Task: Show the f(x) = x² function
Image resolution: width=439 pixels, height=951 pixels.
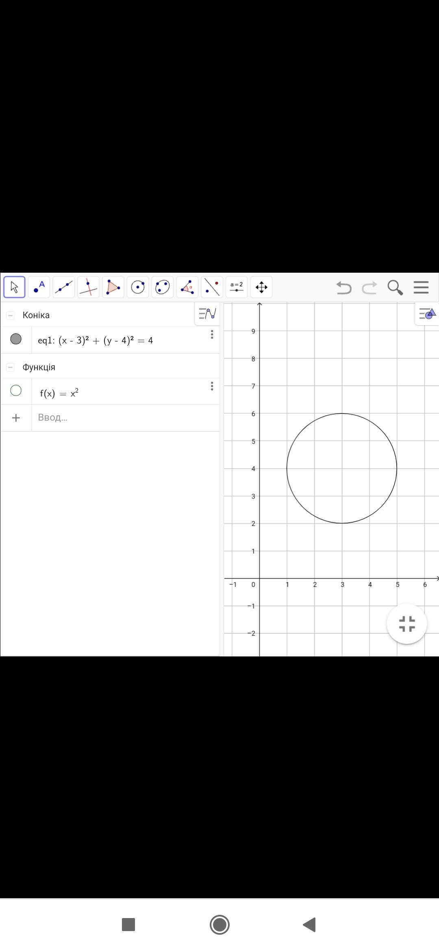Action: tap(16, 391)
